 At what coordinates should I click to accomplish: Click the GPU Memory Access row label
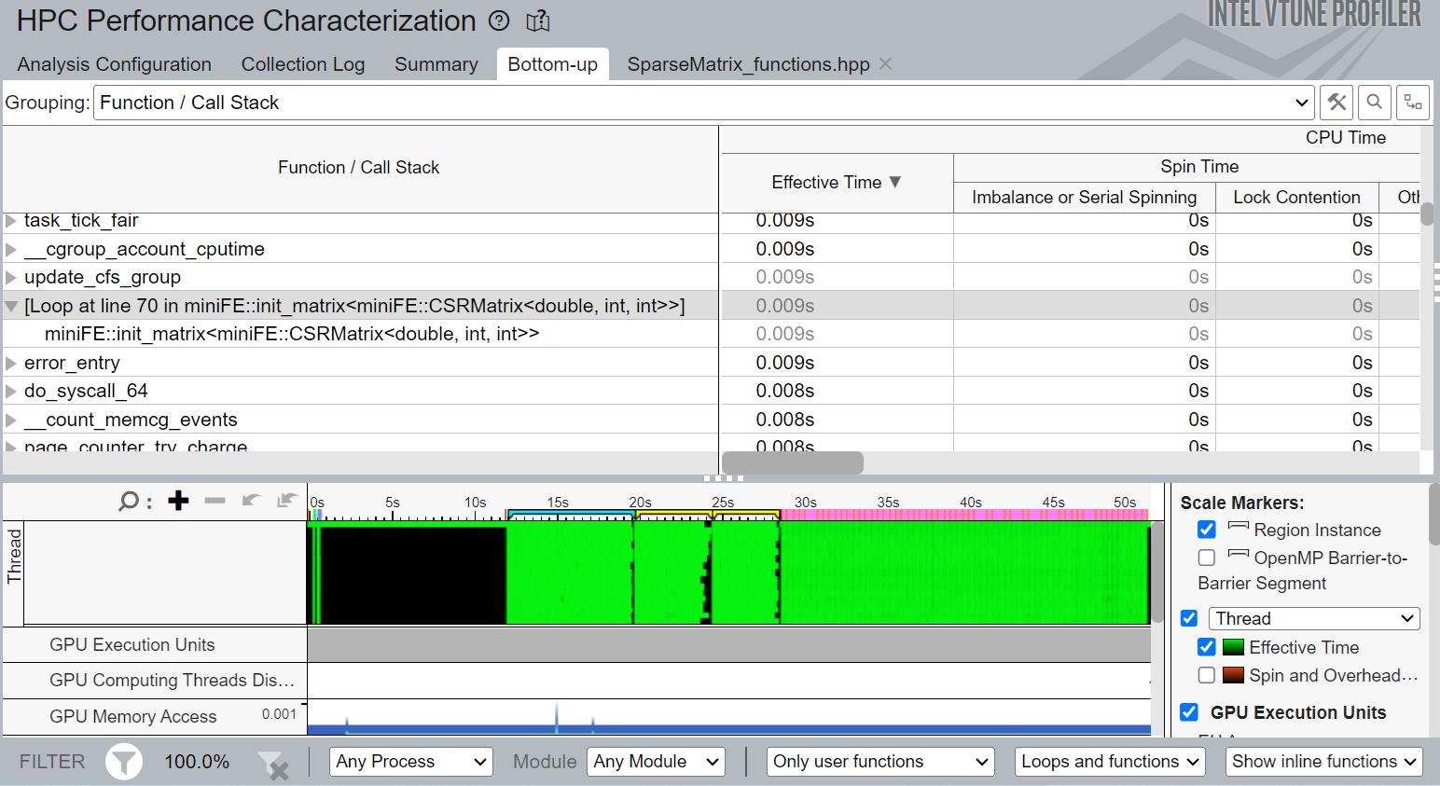(133, 717)
